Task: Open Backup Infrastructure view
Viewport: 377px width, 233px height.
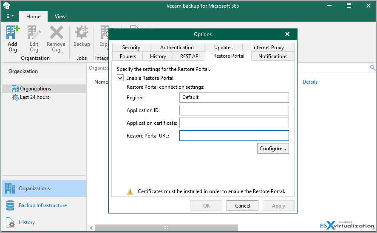Action: [44, 205]
